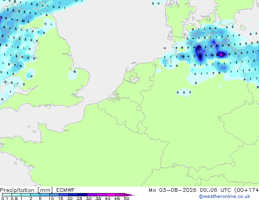The width and height of the screenshot is (259, 200).
Task: Open the weatheronline.co.uk copyright link
Action: coord(225,196)
